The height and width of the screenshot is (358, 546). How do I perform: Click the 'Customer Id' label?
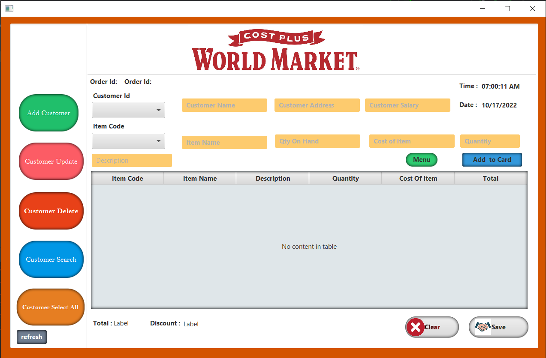tap(112, 96)
